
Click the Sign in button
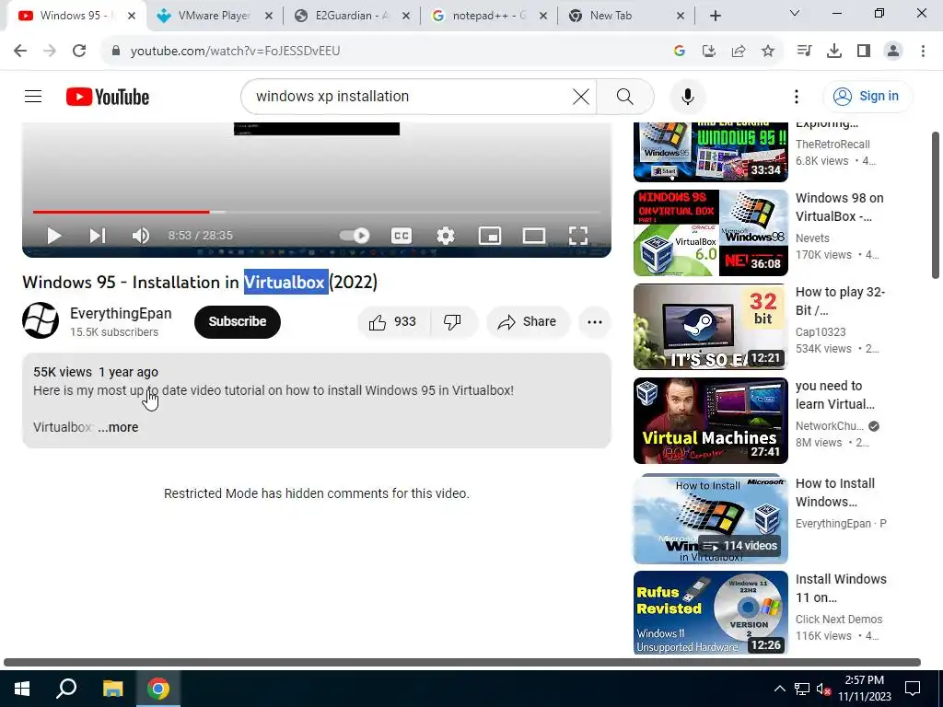point(867,96)
